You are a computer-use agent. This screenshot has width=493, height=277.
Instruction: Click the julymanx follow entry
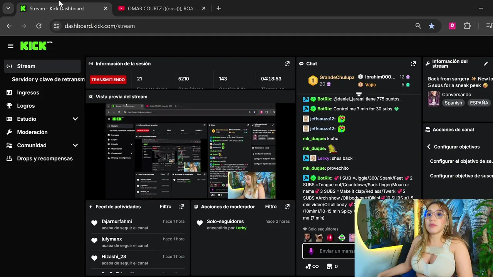(138, 242)
